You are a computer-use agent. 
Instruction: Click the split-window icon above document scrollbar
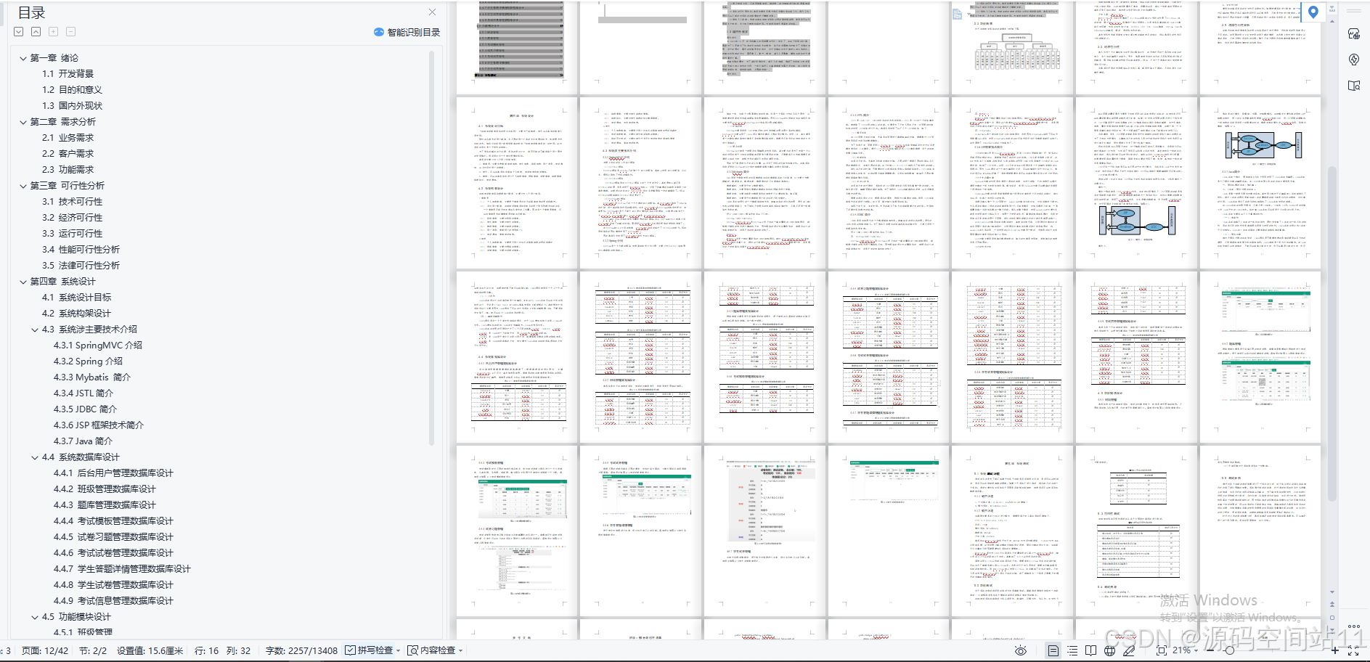tap(1332, 9)
